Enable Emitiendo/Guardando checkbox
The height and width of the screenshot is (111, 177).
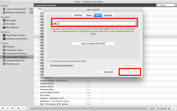coord(48,65)
